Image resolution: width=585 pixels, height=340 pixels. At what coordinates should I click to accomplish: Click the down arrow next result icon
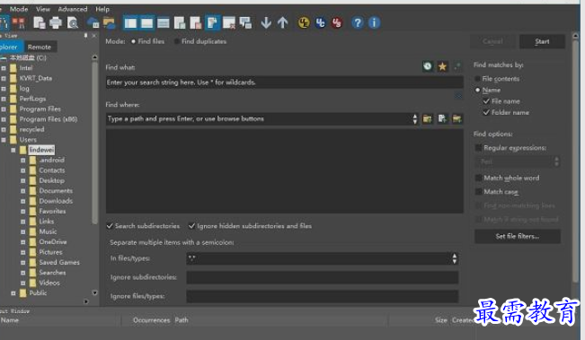point(266,23)
